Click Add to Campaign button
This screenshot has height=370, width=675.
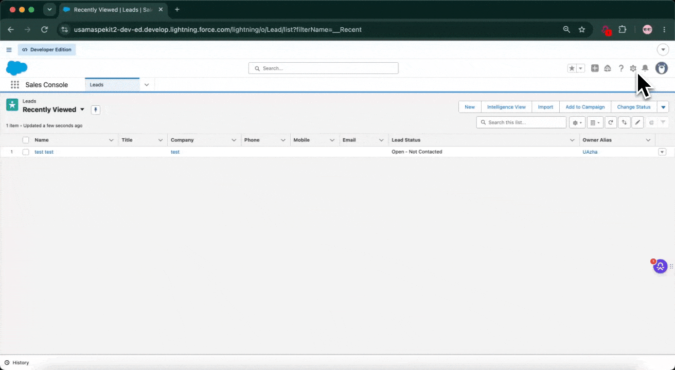point(585,107)
